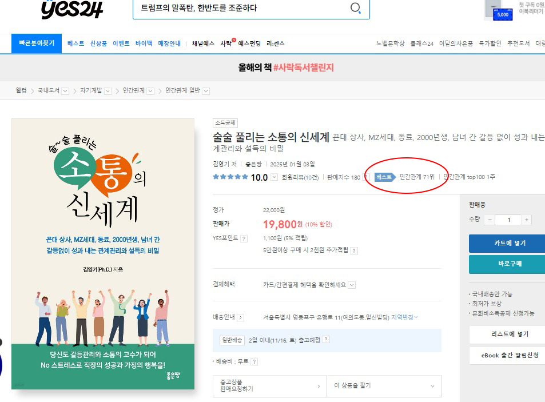Open the 인간관계 71위 rank link
The height and width of the screenshot is (402, 545).
pyautogui.click(x=417, y=177)
